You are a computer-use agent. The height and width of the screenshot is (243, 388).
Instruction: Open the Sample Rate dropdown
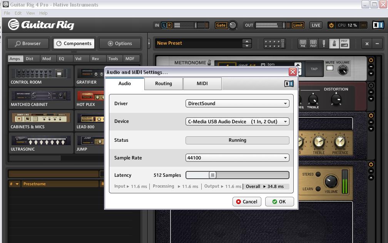click(237, 158)
